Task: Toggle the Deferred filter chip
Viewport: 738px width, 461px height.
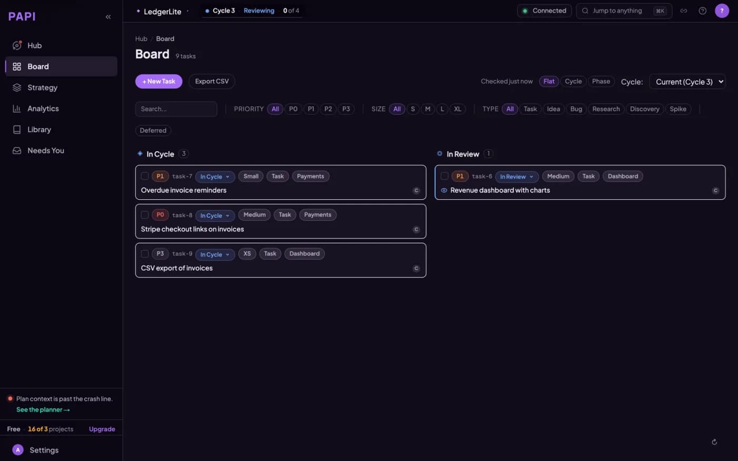Action: [x=153, y=131]
